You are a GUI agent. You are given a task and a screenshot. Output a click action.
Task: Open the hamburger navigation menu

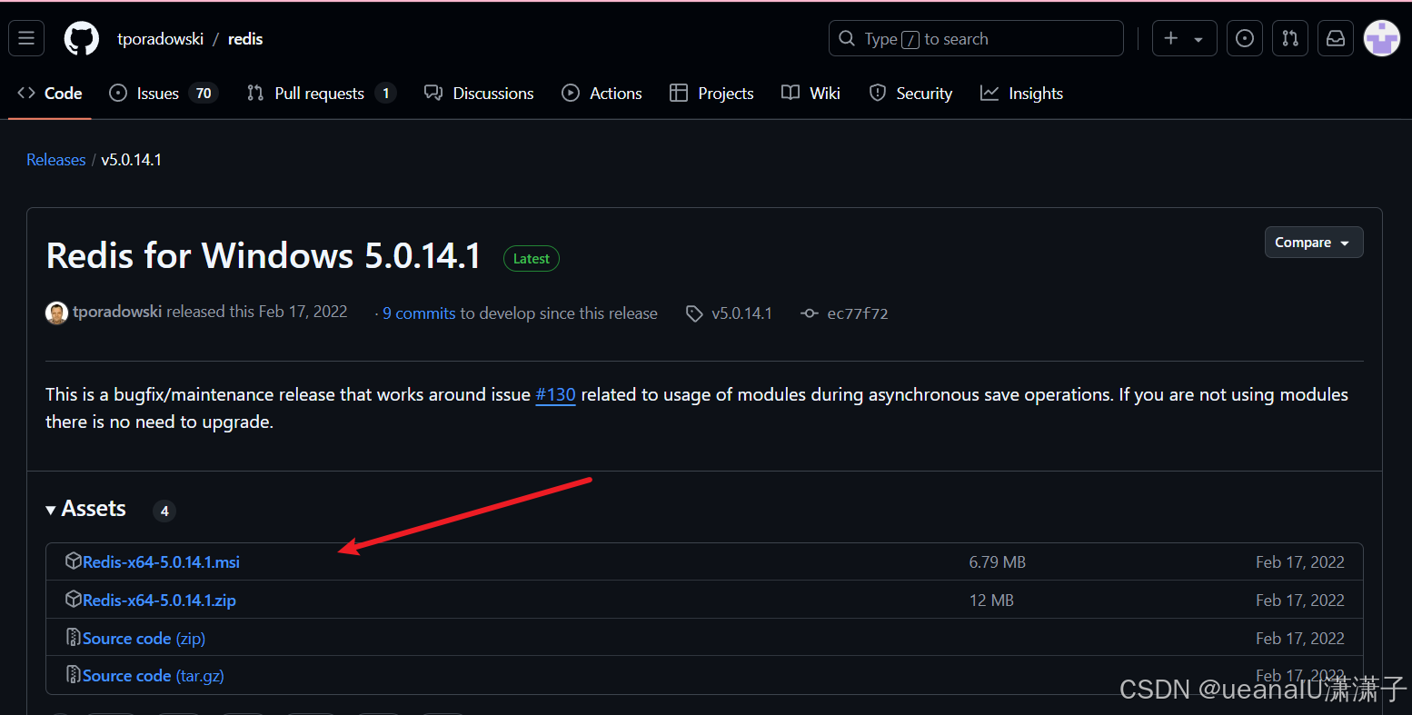(26, 38)
